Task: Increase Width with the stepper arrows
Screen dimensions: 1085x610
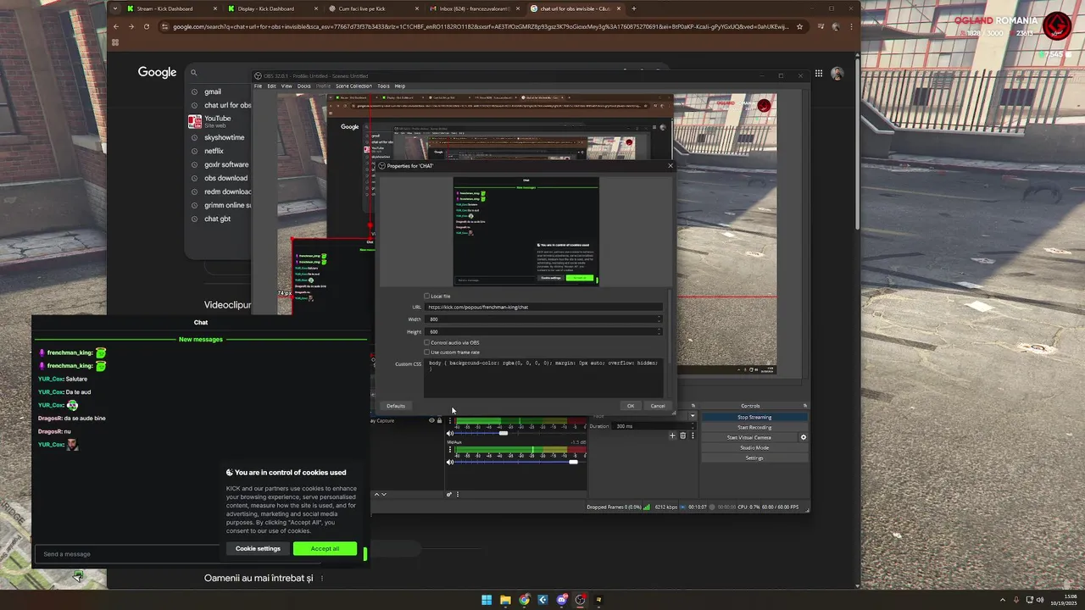Action: coord(659,319)
